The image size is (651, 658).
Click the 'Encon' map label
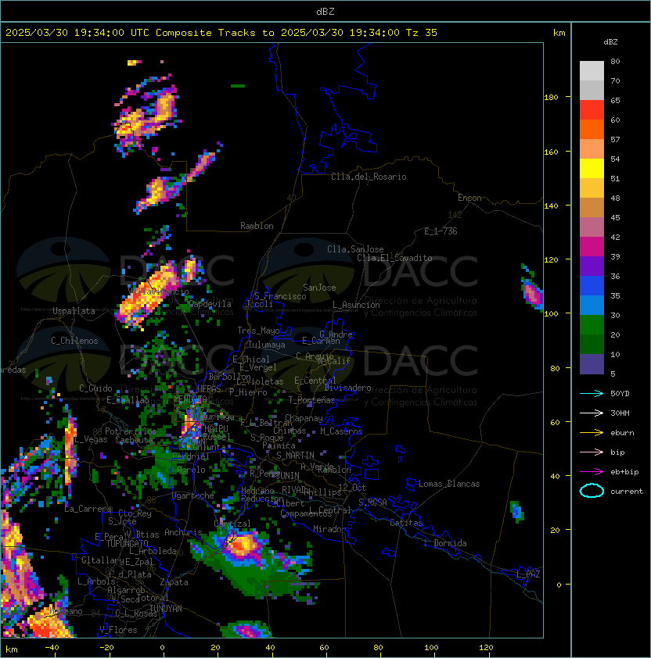[x=469, y=198]
